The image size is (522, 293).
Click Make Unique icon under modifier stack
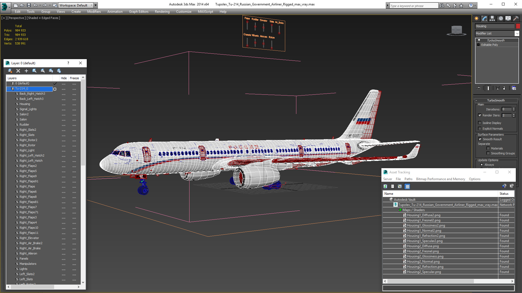pyautogui.click(x=498, y=88)
